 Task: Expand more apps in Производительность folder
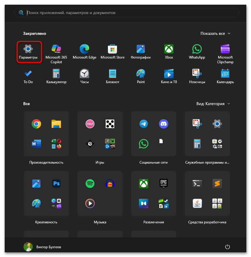point(56,144)
